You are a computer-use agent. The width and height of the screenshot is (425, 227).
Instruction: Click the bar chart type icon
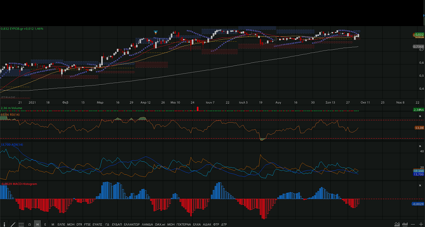coord(405,224)
